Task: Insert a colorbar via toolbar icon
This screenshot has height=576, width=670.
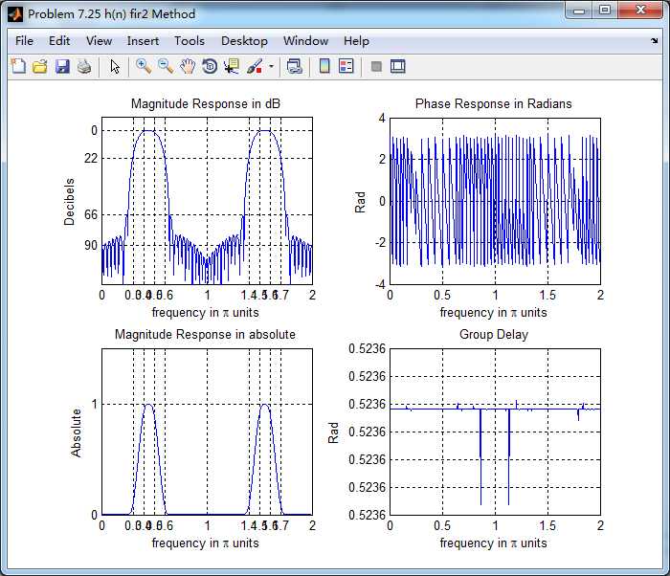Action: pyautogui.click(x=324, y=66)
